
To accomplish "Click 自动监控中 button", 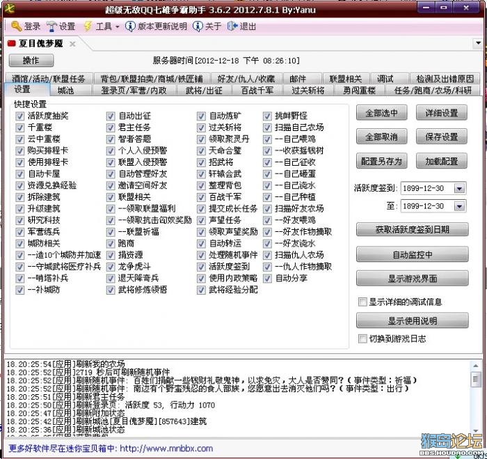I will (413, 255).
